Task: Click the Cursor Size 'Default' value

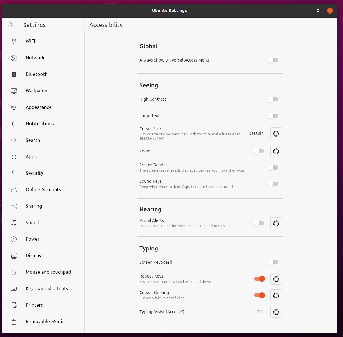Action: tap(255, 133)
